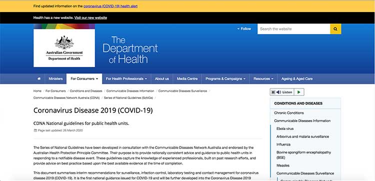Click the CONDITIONS AND DISEASES sidebar heading
This screenshot has height=181, width=375.
click(298, 103)
